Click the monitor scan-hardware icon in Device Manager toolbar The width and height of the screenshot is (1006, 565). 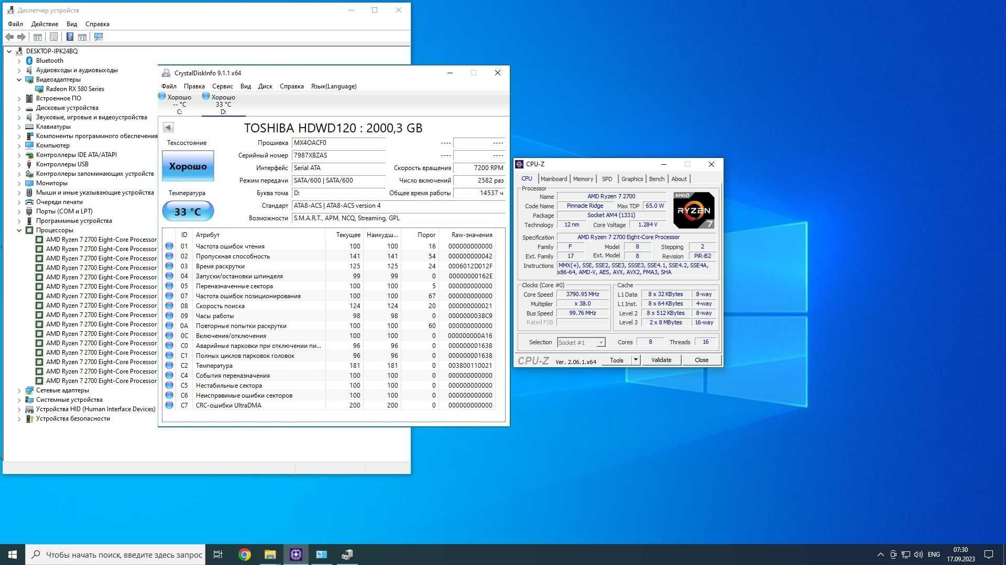pyautogui.click(x=99, y=37)
